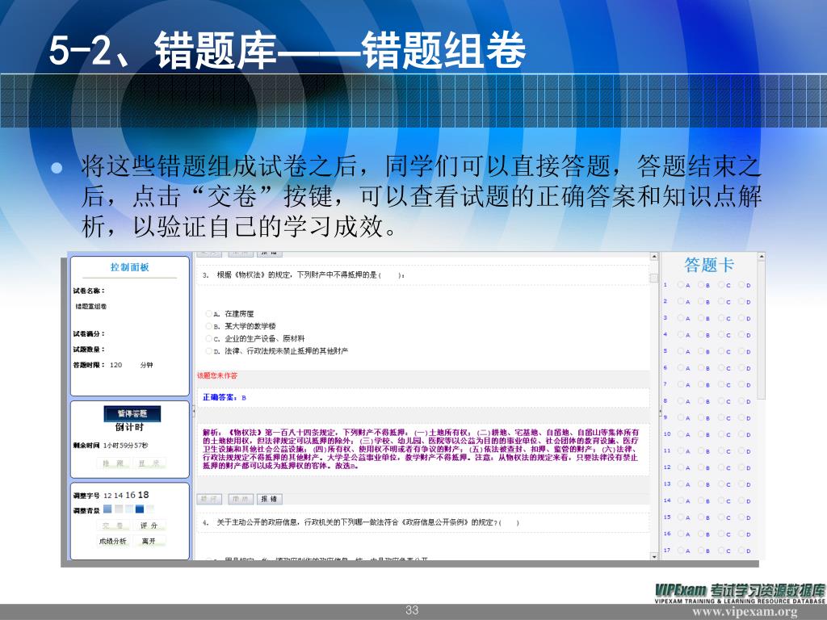The image size is (827, 620).
Task: Click the 答题卡 heading
Action: [709, 265]
